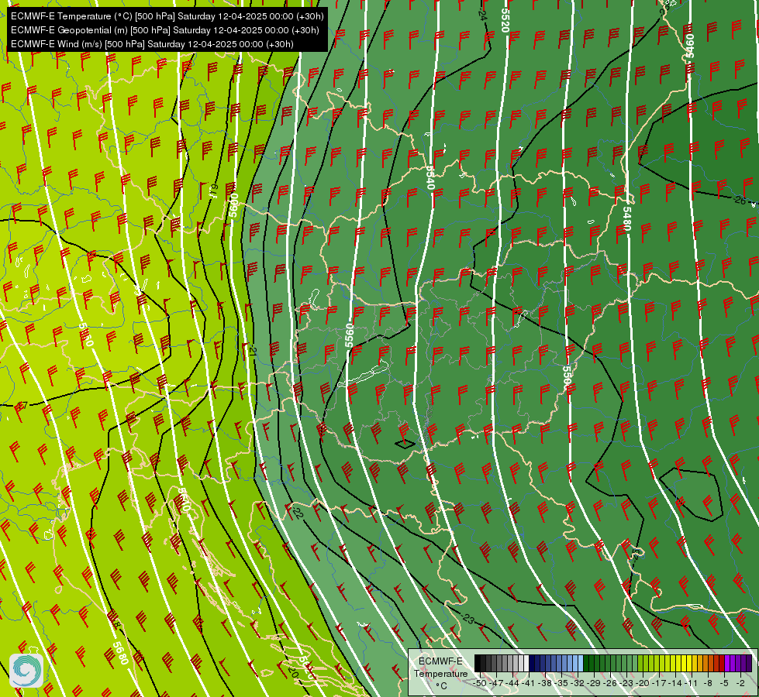Screen dimensions: 759x697
Task: Click the -23 legend value
Action: point(627,683)
